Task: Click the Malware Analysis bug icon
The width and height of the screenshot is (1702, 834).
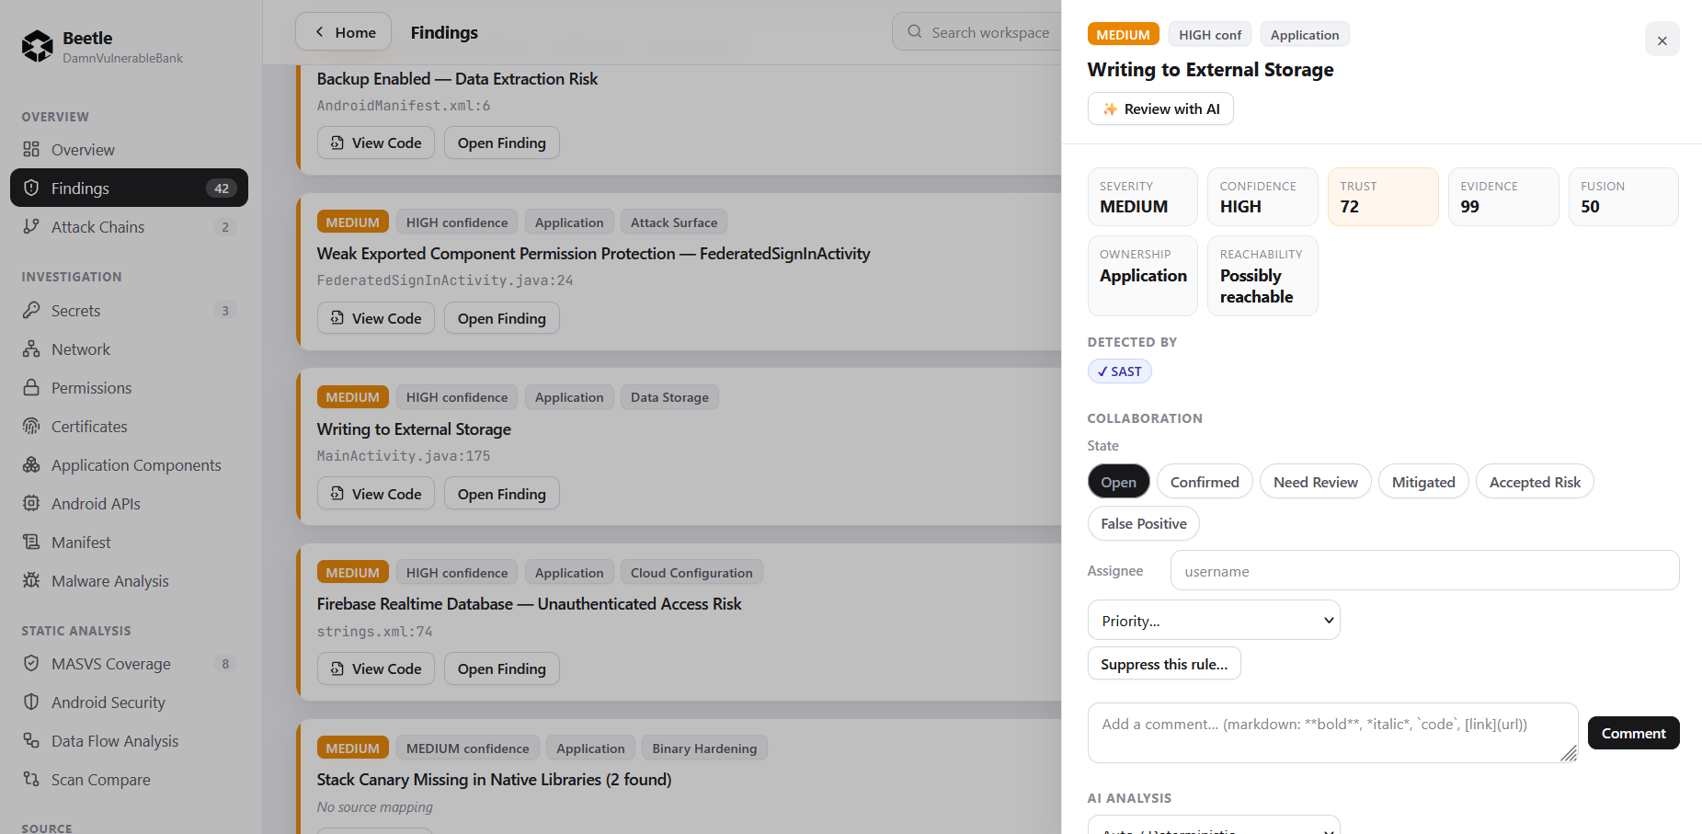Action: click(x=31, y=580)
